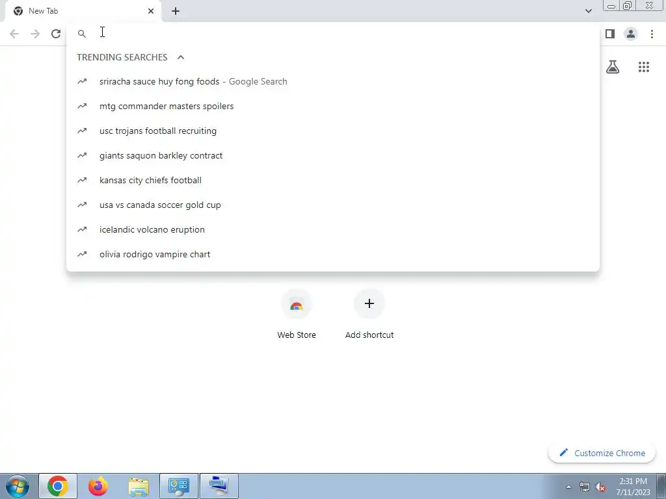
Task: Open the Chrome Labs flask icon
Action: pyautogui.click(x=613, y=67)
